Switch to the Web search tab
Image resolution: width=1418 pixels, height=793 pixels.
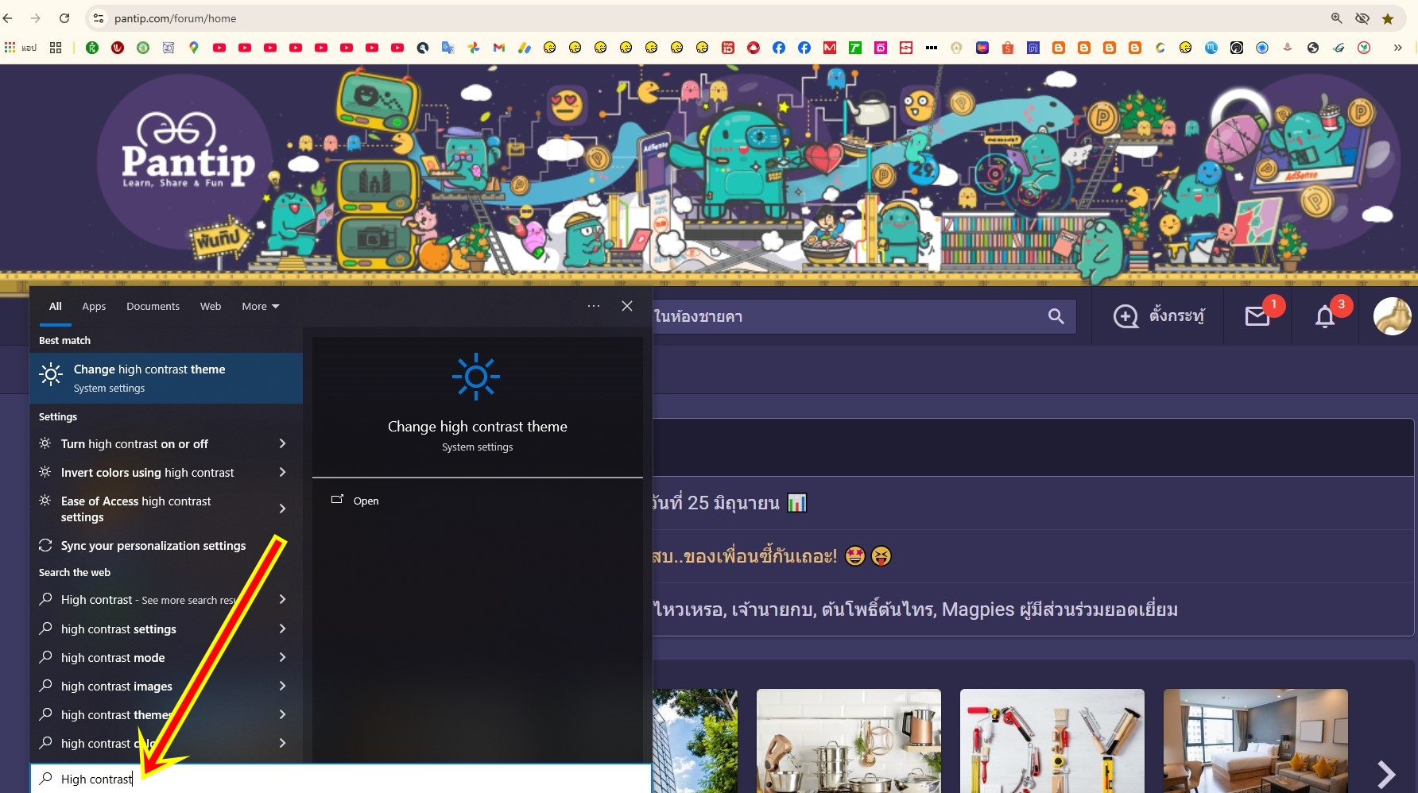[x=211, y=306]
